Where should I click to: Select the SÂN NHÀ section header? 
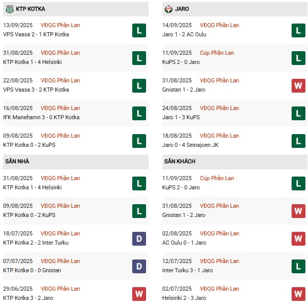coord(76,162)
